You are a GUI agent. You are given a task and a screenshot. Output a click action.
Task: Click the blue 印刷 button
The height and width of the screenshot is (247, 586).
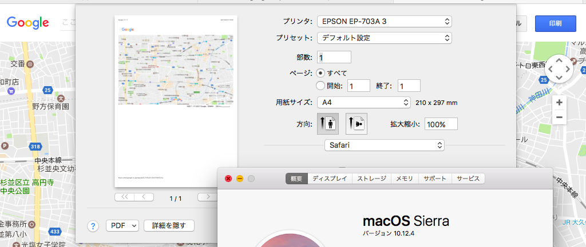click(x=555, y=23)
